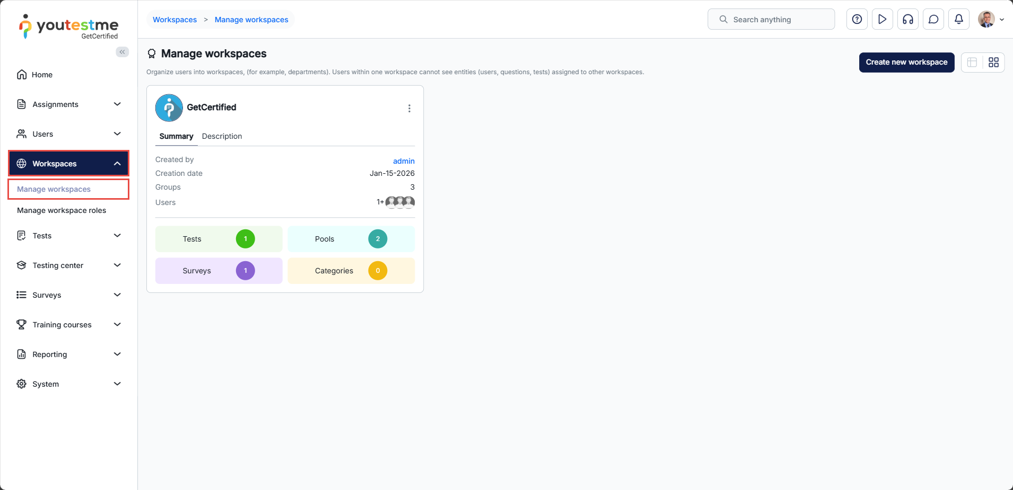Click the Search anything input field
This screenshot has width=1013, height=490.
coord(771,20)
